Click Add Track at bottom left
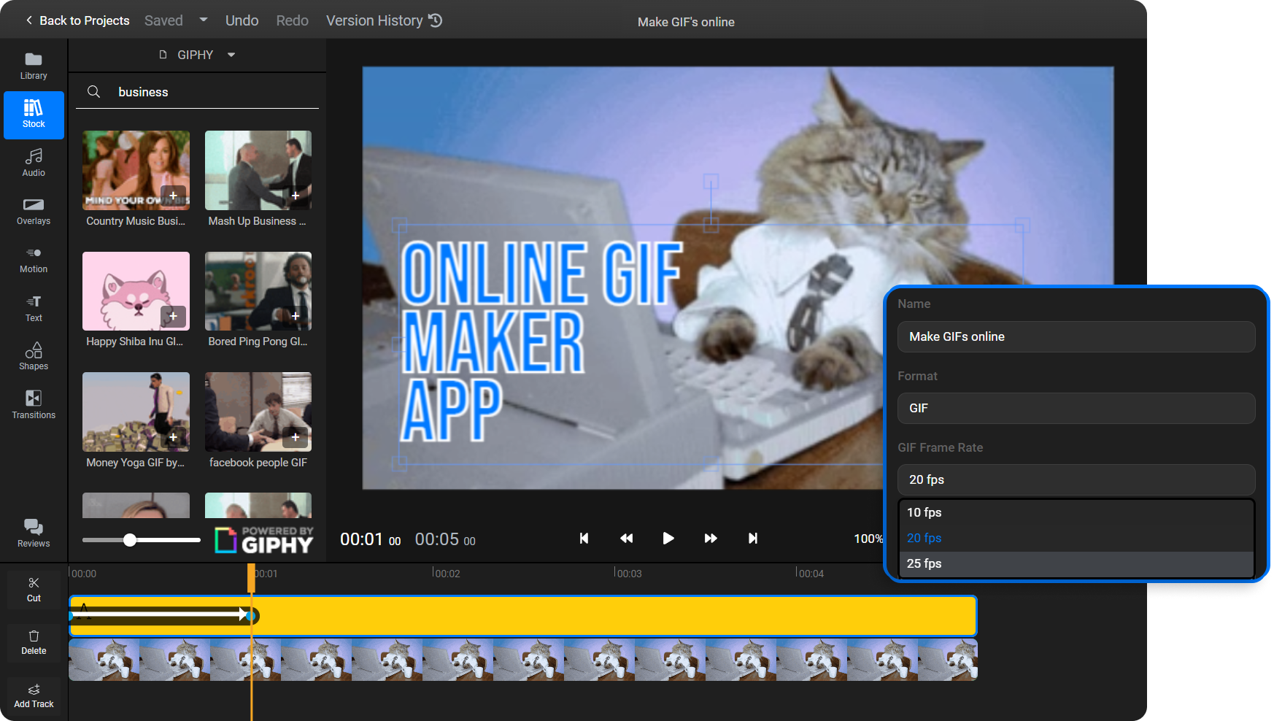The image size is (1274, 721). coord(34,695)
